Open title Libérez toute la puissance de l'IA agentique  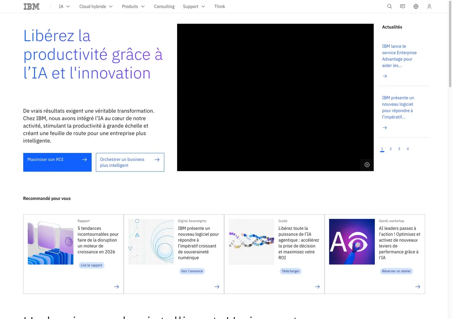click(299, 243)
